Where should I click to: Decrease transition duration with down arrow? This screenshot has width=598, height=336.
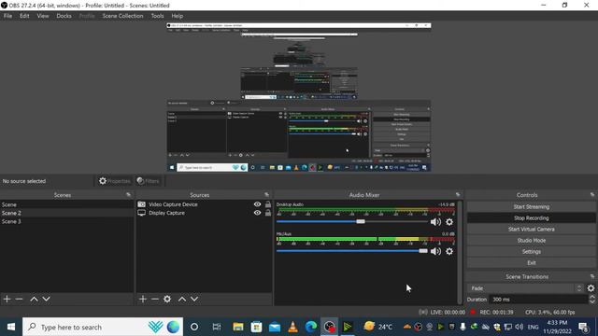[x=591, y=301]
